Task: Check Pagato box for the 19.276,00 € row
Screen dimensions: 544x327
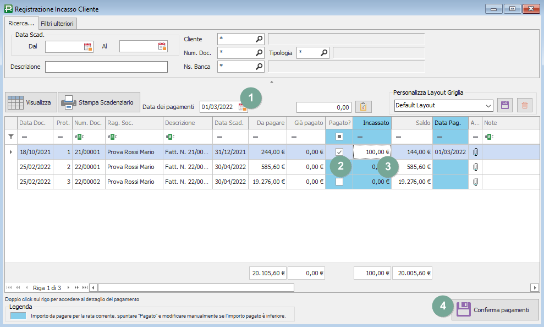Action: [339, 182]
